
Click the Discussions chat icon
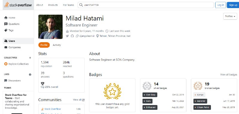point(6,80)
